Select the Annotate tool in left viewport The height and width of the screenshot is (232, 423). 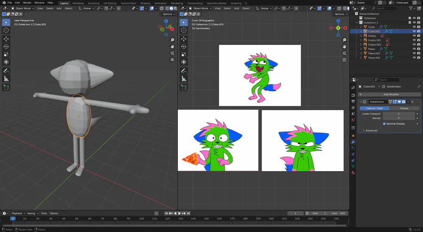click(x=6, y=71)
